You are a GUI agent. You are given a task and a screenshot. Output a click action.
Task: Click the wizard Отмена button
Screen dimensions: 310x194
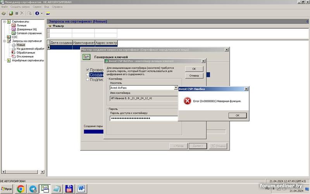pyautogui.click(x=218, y=146)
